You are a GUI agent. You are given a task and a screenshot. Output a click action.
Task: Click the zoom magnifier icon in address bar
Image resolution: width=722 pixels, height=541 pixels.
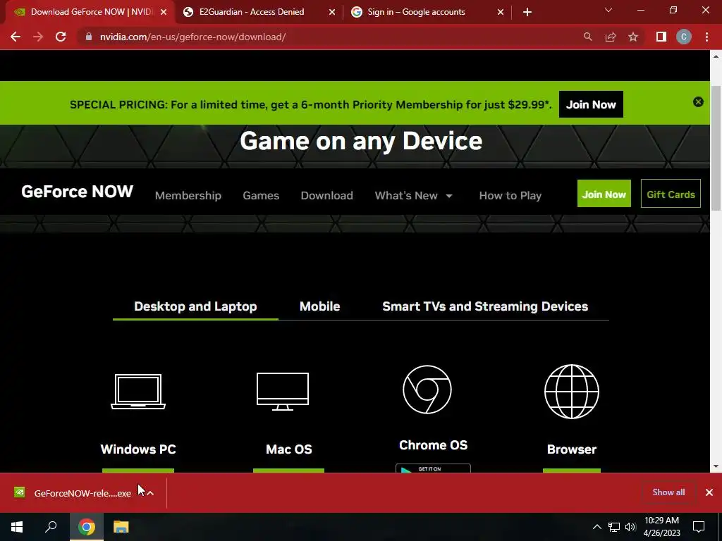click(x=587, y=37)
